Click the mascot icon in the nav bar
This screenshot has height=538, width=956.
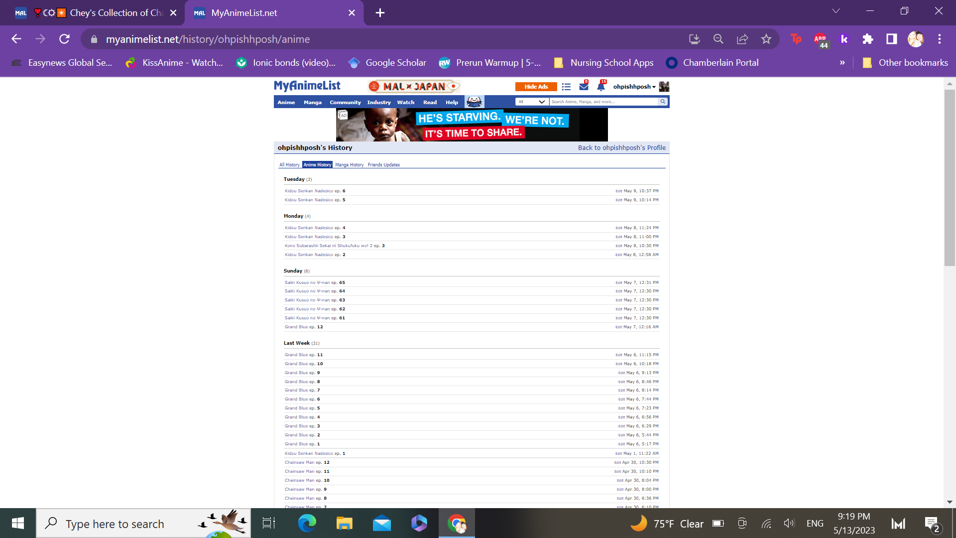475,102
